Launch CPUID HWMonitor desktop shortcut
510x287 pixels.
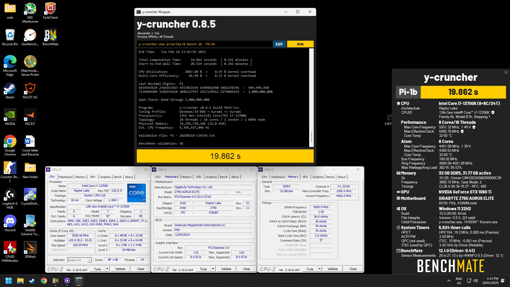tap(10, 252)
